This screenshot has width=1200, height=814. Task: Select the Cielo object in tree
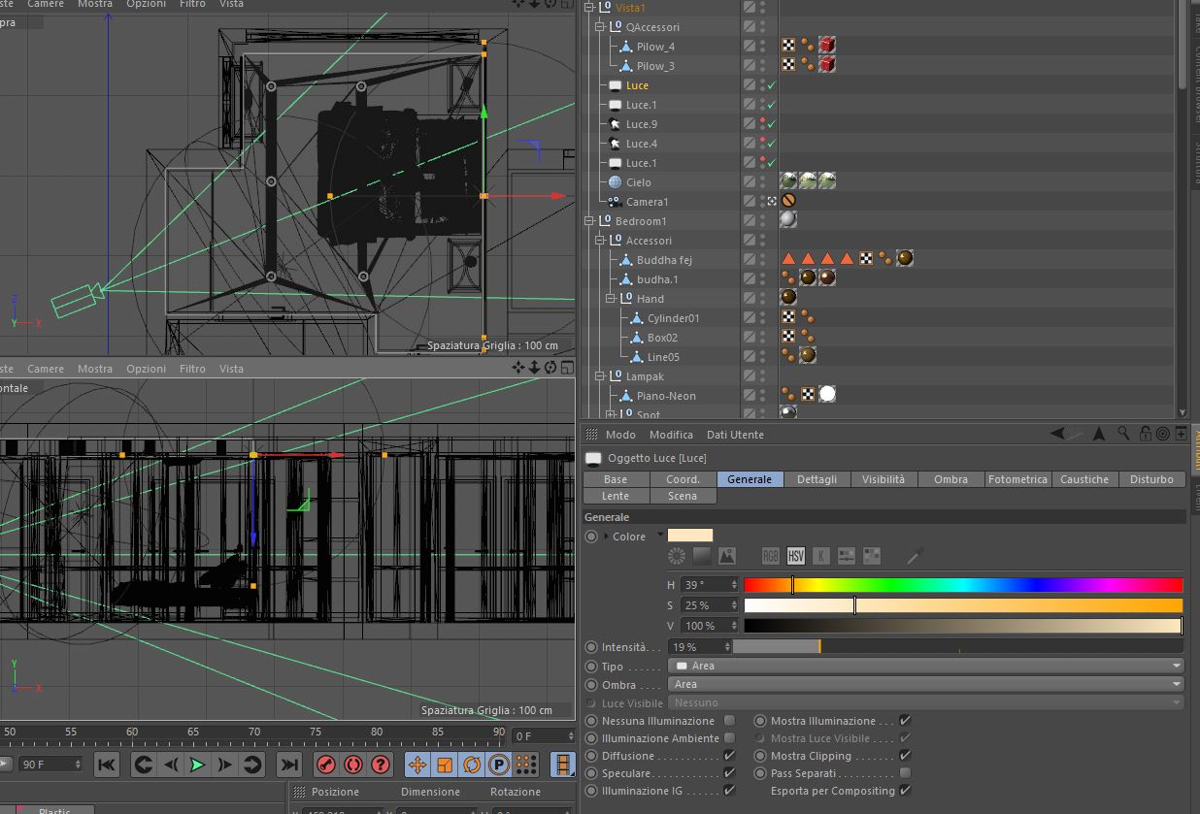point(638,182)
